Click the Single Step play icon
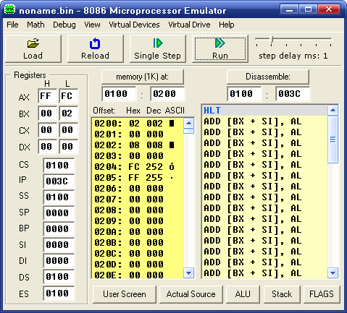 click(158, 43)
